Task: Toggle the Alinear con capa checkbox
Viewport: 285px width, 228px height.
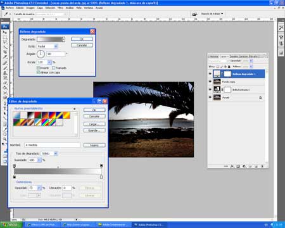Action: tap(38, 72)
